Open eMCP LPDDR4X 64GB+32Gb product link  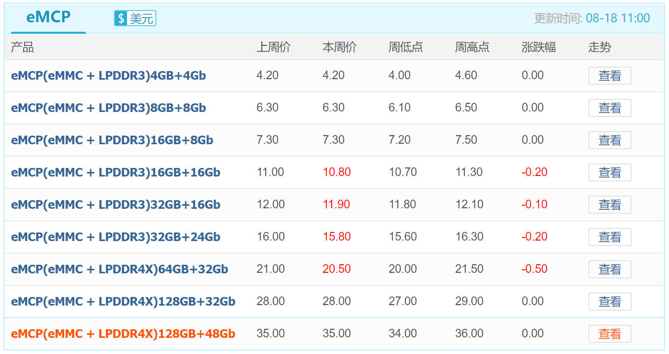tap(119, 269)
